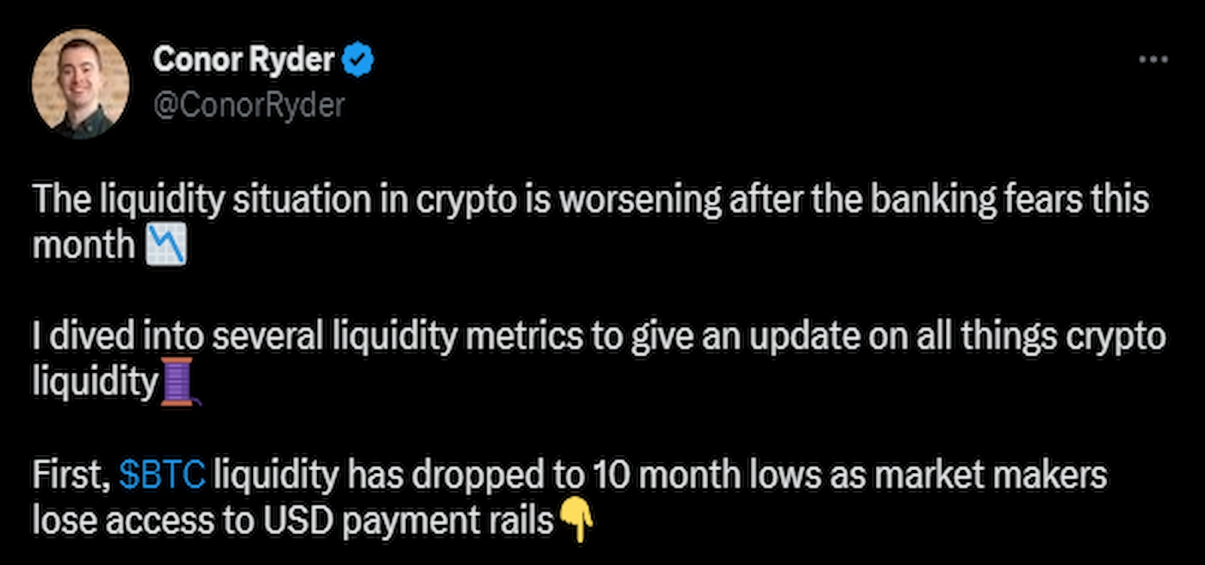Click the downward chart emoji

click(165, 246)
